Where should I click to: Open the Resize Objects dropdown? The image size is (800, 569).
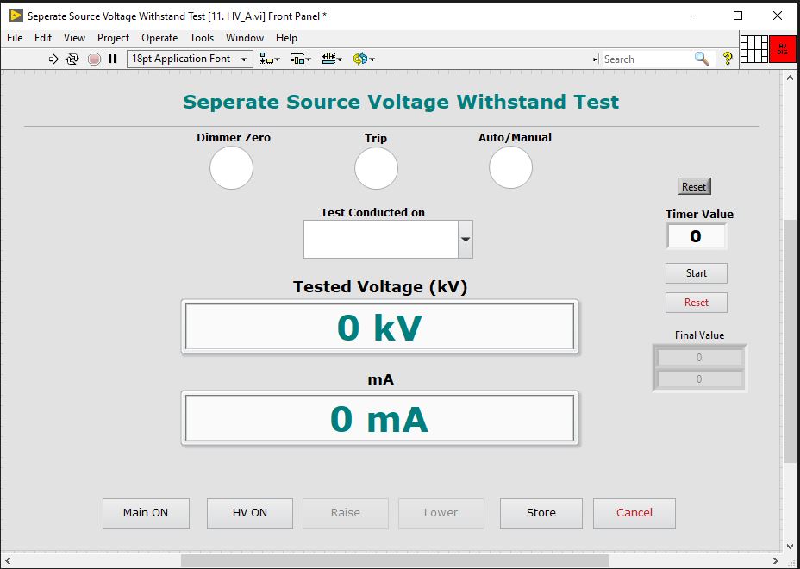tap(332, 59)
